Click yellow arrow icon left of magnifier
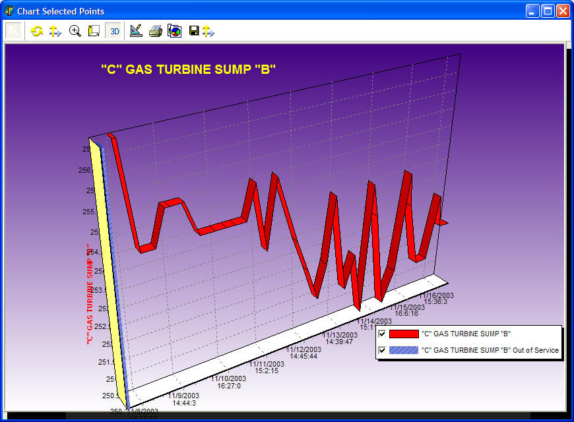This screenshot has height=422, width=574. (55, 31)
